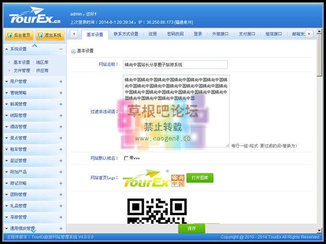
Task: Click the QR code image
Action: [156, 211]
